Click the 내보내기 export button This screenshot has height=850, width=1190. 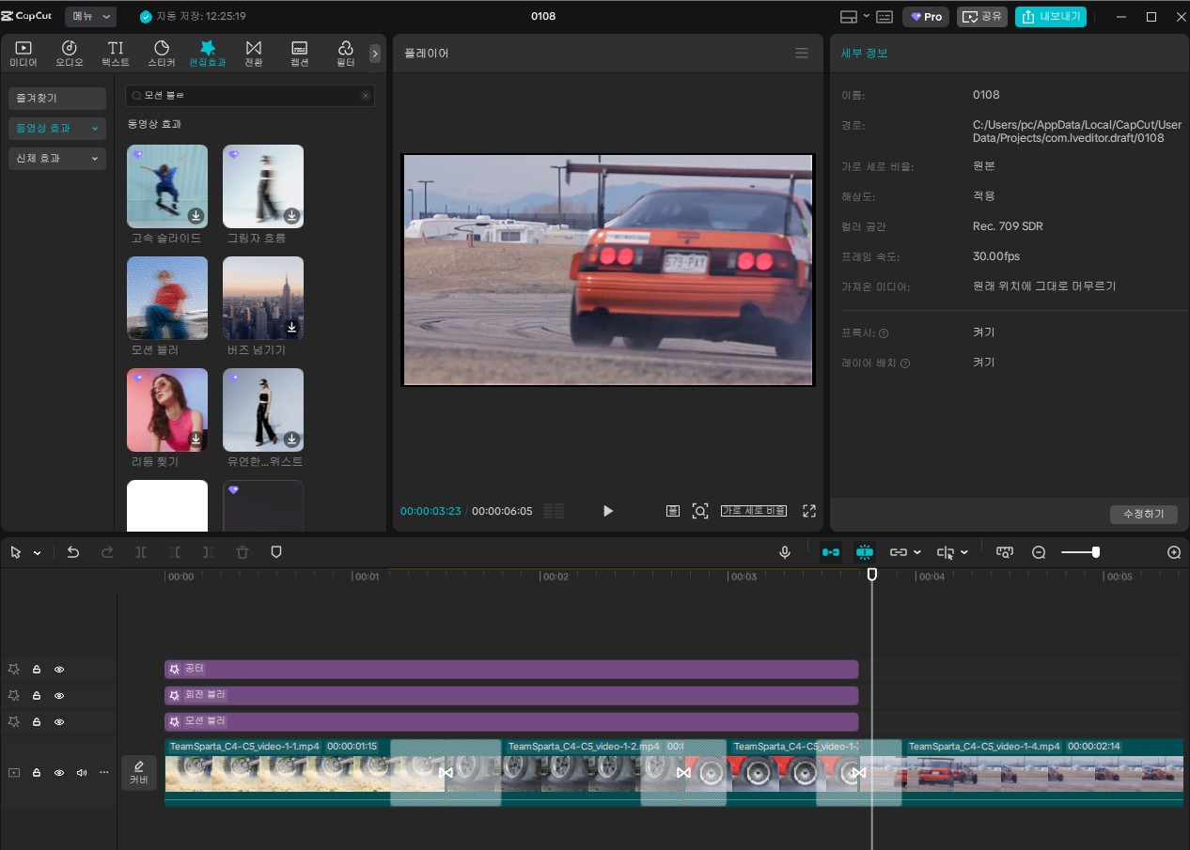(1050, 17)
